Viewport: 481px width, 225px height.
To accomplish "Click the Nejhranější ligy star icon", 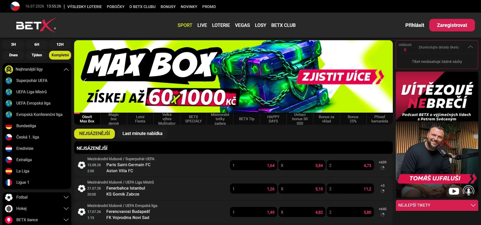I will [x=9, y=69].
